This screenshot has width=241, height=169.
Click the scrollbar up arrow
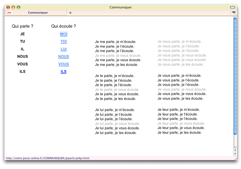pos(235,150)
